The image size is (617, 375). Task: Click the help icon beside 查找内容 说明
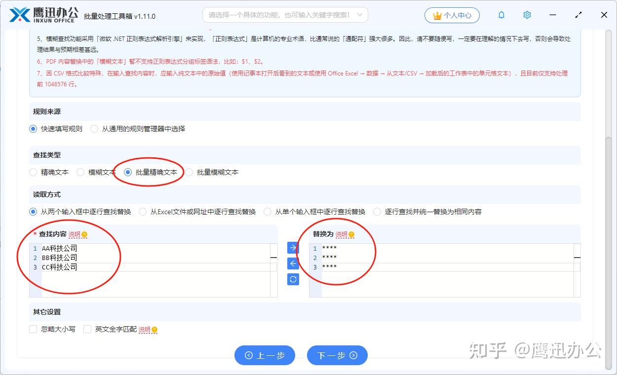pos(84,234)
